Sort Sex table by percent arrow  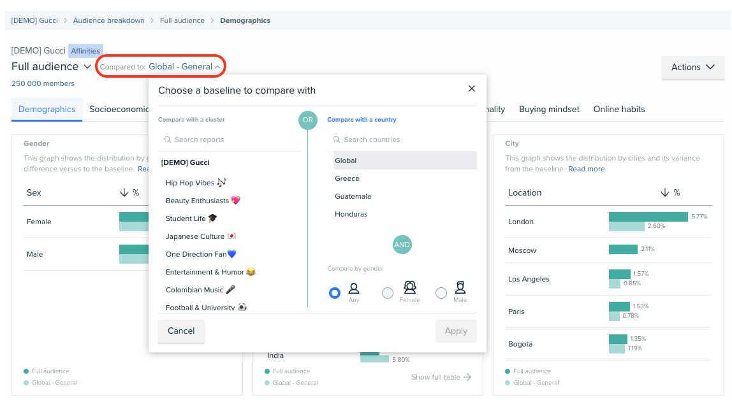124,192
